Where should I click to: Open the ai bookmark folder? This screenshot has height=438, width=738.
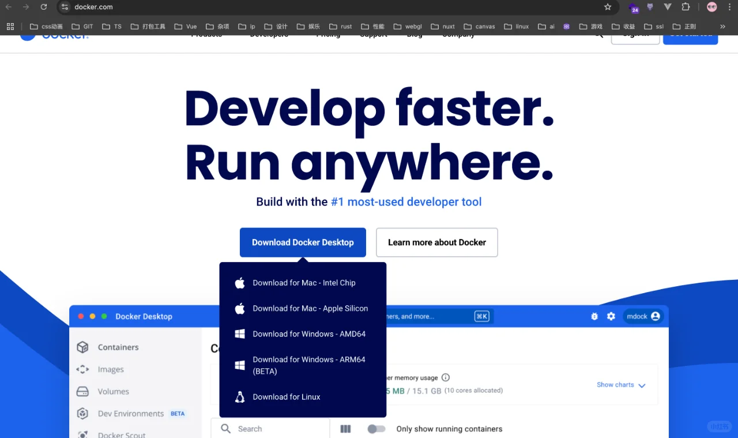546,27
